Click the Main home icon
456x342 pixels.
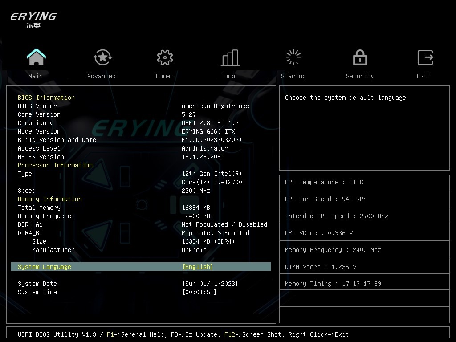36,57
